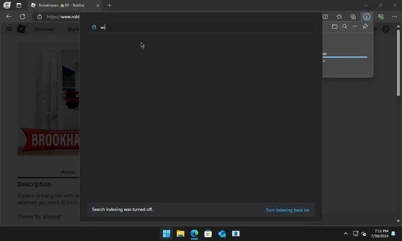Click the scrollbar up arrow
Screen dimensions: 402x241
click(x=398, y=26)
